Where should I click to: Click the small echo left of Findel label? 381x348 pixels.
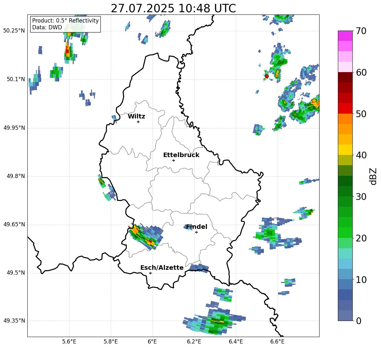click(188, 227)
